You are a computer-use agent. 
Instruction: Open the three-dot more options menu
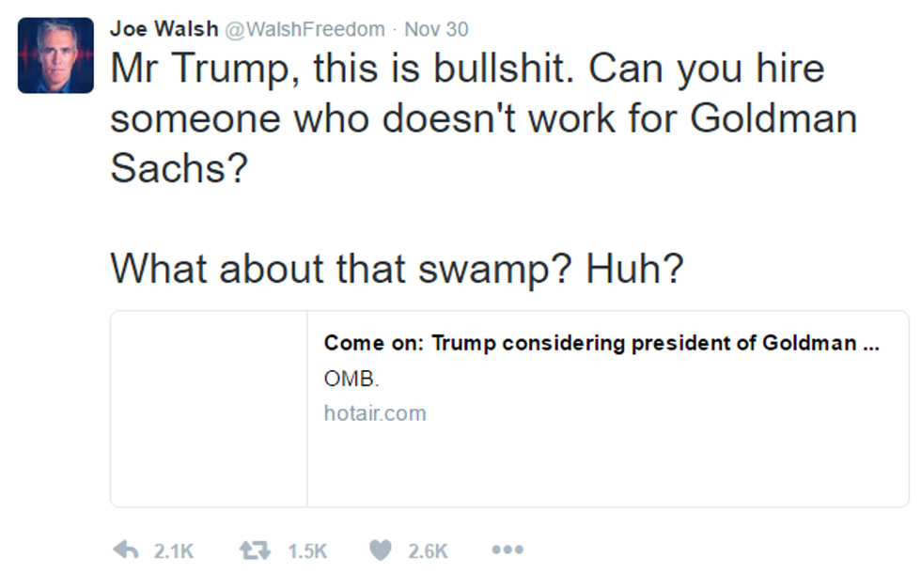point(507,551)
